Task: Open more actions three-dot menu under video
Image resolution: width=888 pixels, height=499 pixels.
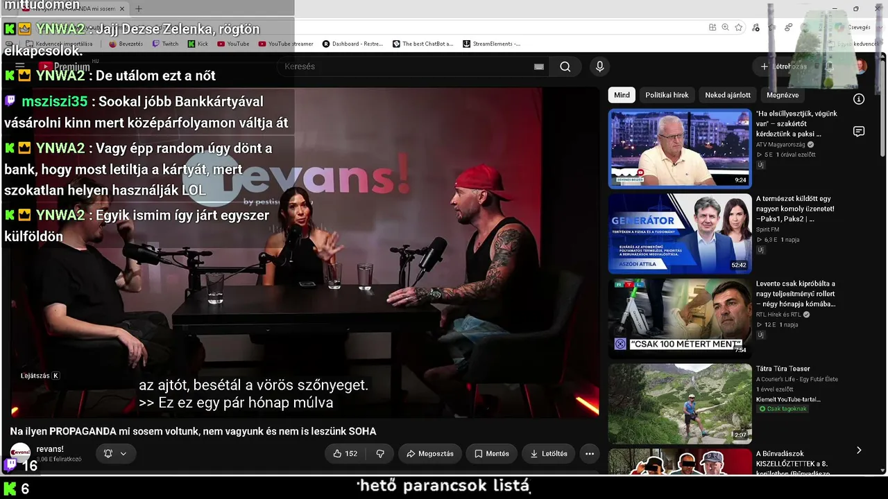Action: coord(590,454)
